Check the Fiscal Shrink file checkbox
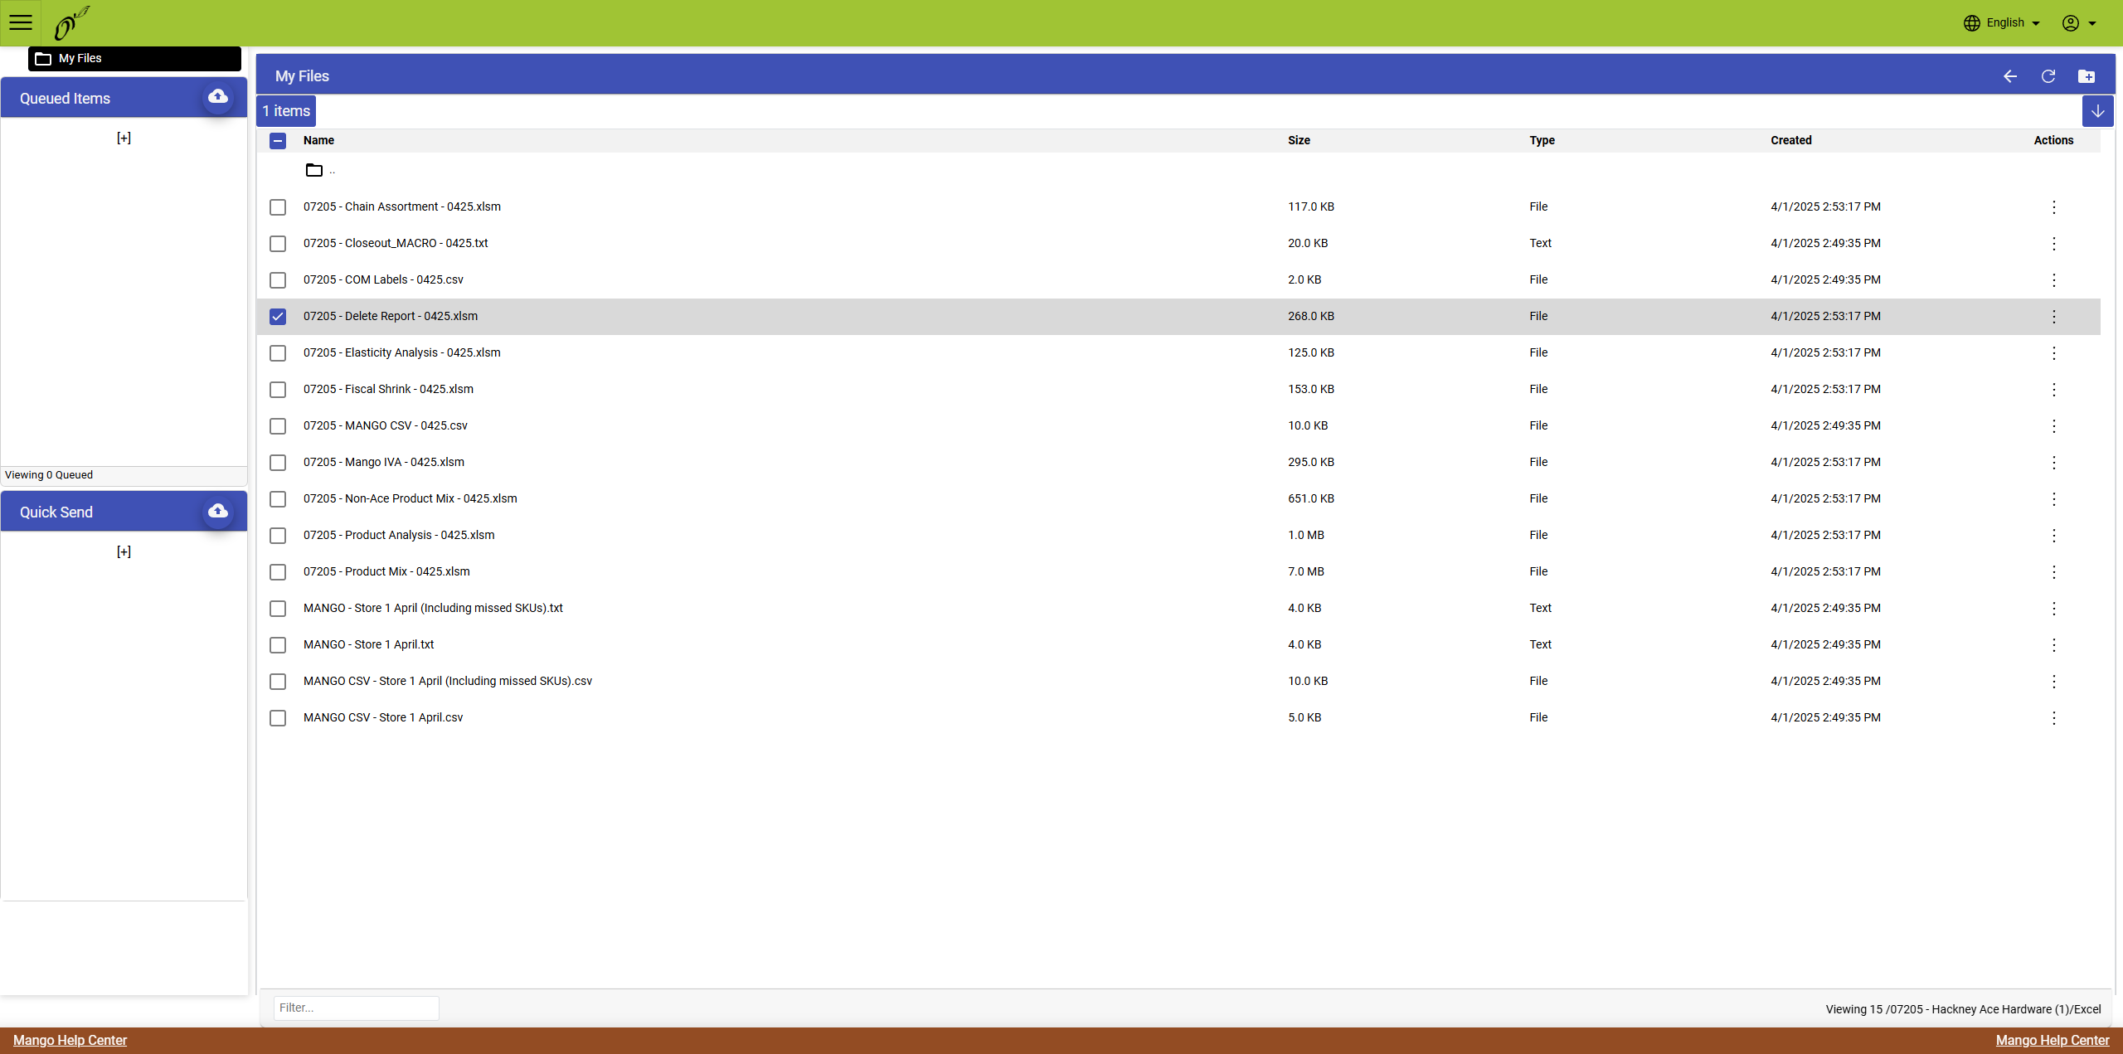The width and height of the screenshot is (2123, 1054). pyautogui.click(x=278, y=390)
